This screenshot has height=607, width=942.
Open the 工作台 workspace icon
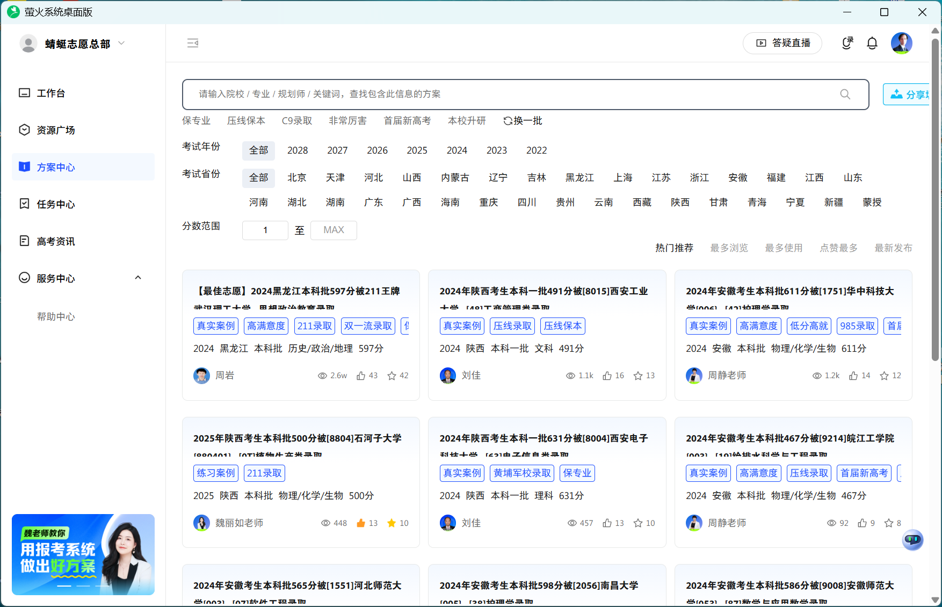click(x=24, y=92)
